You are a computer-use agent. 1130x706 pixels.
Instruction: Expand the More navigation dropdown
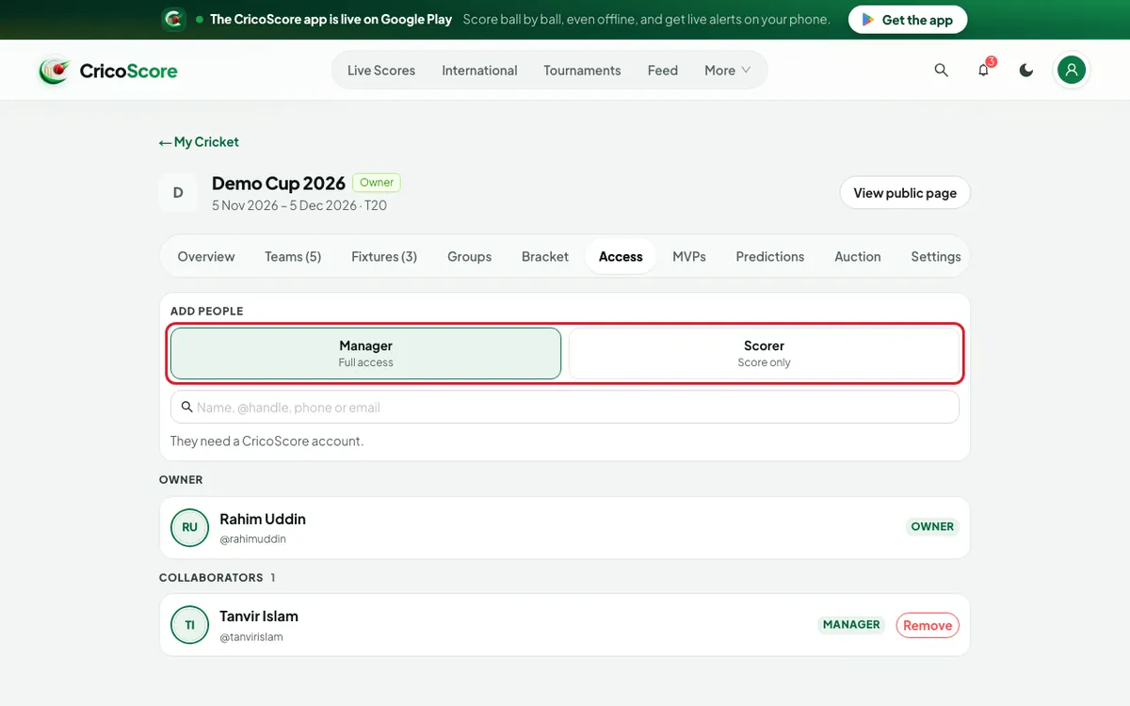(728, 71)
